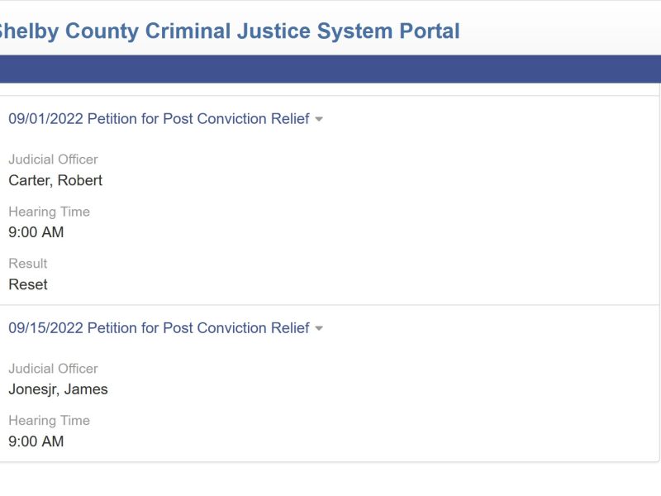Open the 09/01/2022 Petition for Post Conviction Relief link
Screen dimensions: 661x496
tap(159, 119)
